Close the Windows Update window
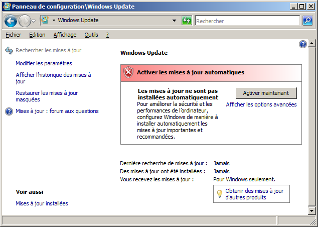 pos(310,7)
